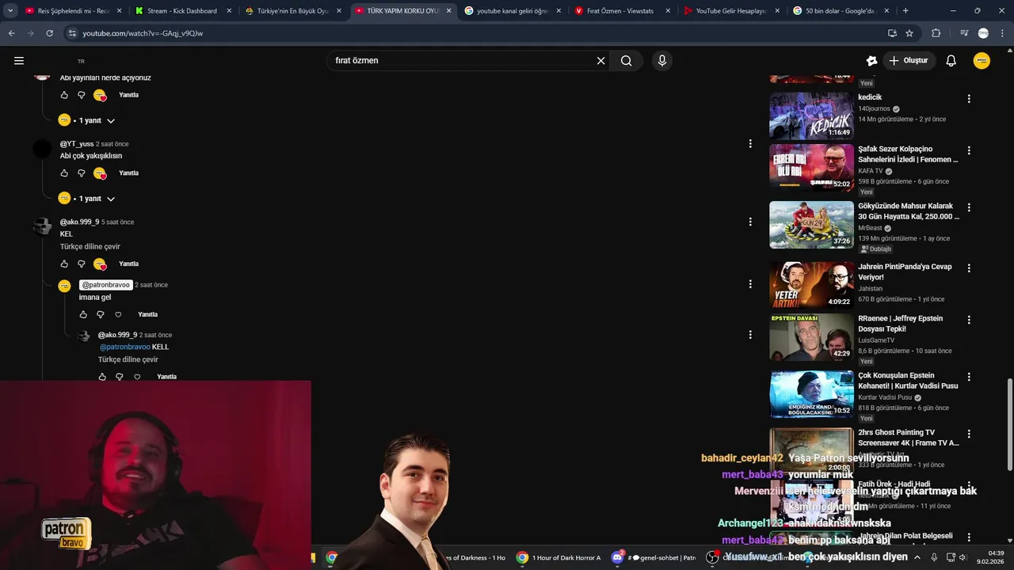Open options menu for @patronbravoo reply

pyautogui.click(x=750, y=284)
